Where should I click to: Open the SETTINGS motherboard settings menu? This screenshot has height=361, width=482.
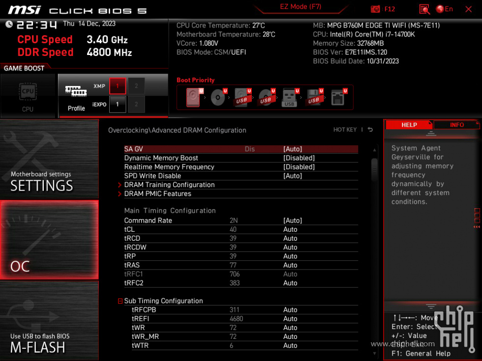49,159
